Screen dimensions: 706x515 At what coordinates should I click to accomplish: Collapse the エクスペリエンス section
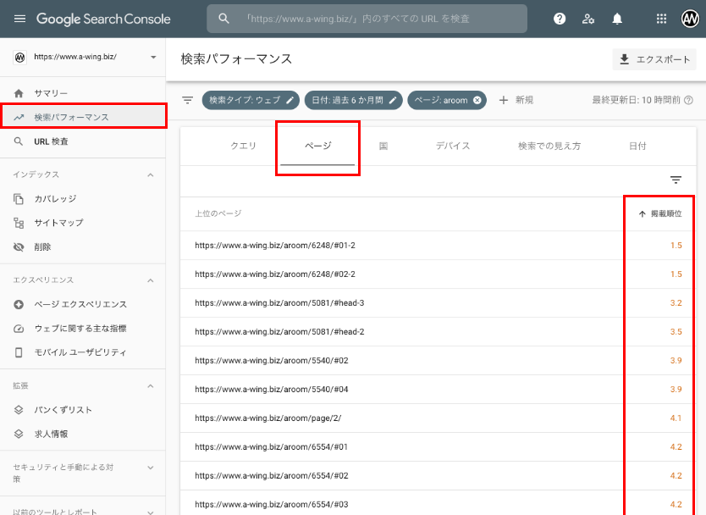coord(151,280)
